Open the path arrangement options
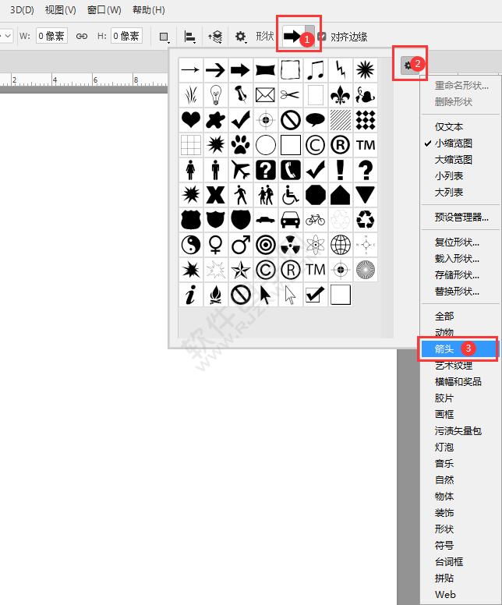This screenshot has width=502, height=605. [x=215, y=37]
